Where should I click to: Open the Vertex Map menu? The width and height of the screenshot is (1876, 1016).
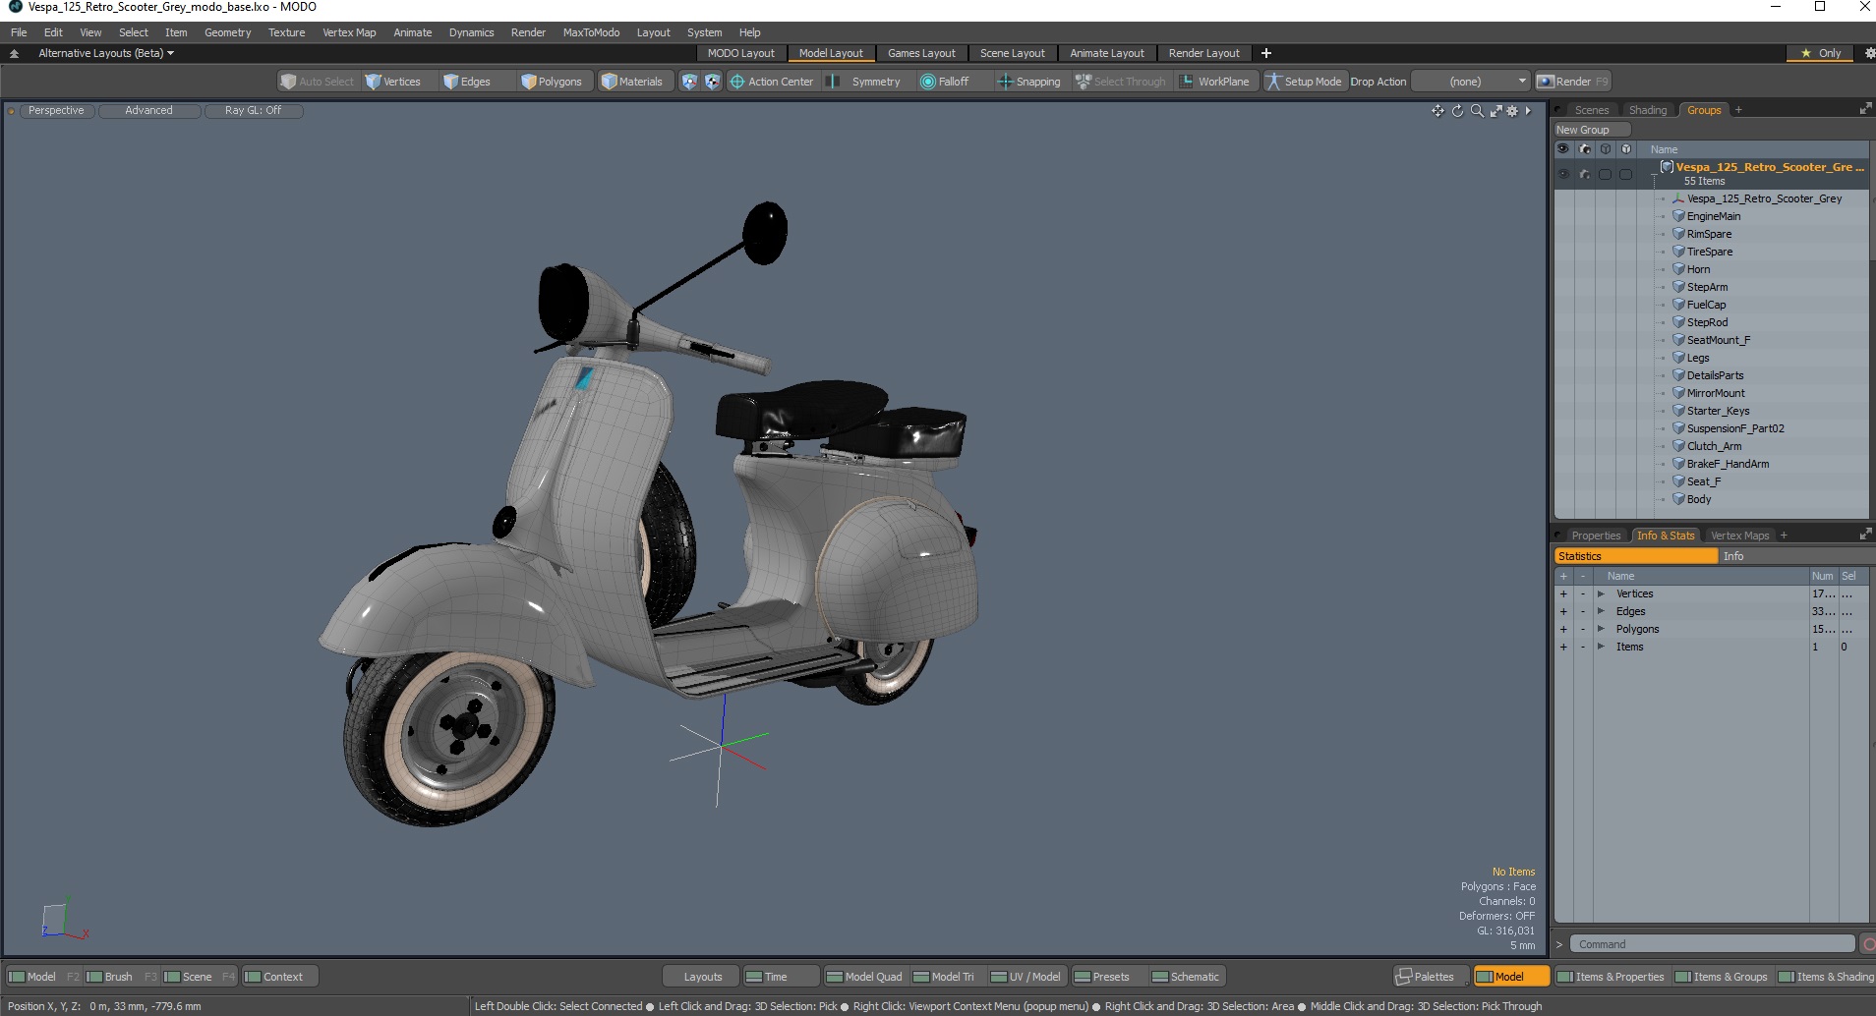pos(349,32)
